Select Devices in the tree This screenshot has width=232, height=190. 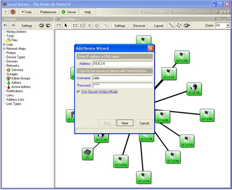pos(12,61)
